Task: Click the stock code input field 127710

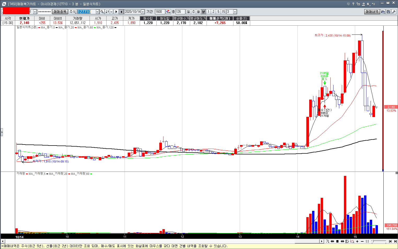Action: 86,12
